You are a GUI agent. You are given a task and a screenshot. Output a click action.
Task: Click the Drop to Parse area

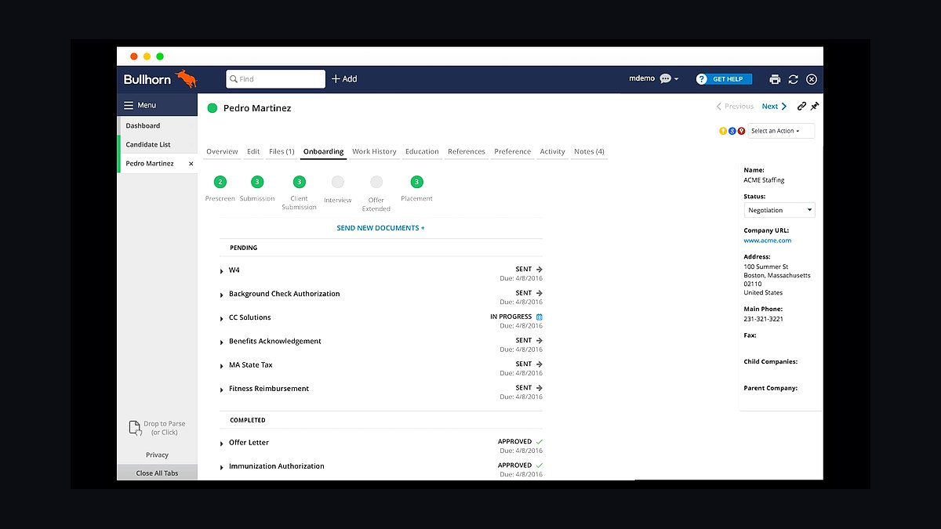pyautogui.click(x=157, y=428)
